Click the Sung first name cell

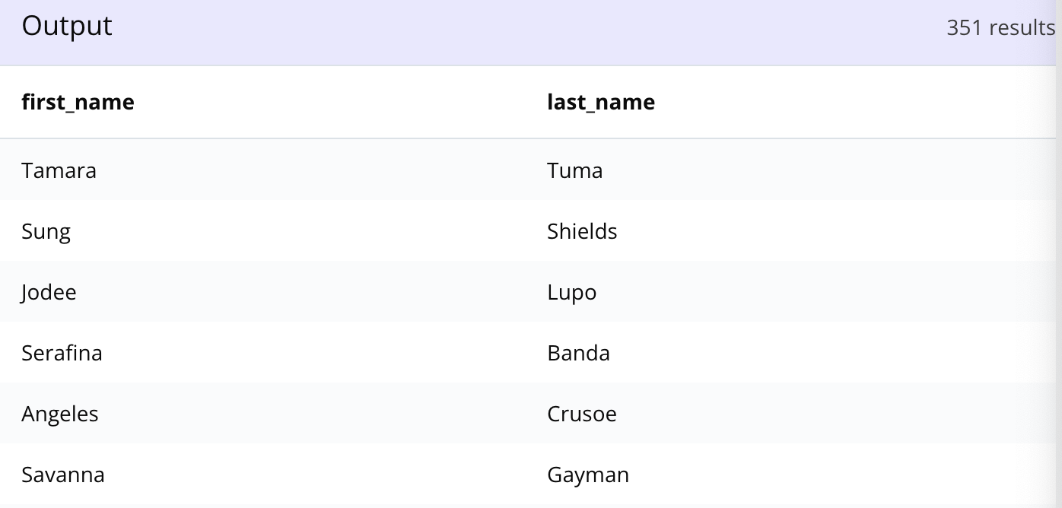tap(46, 231)
